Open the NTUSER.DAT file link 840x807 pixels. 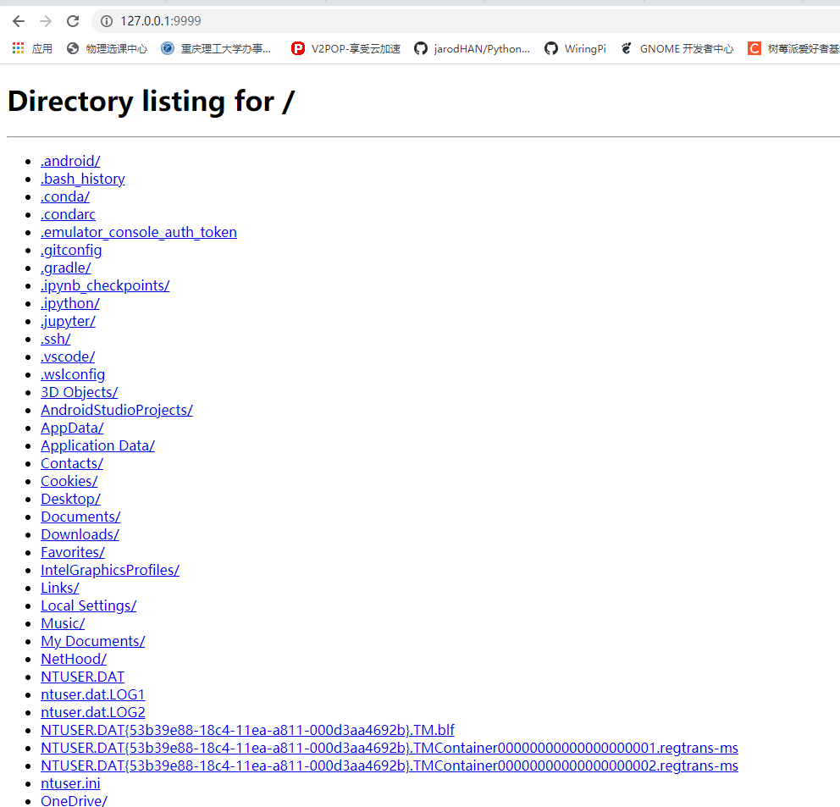82,677
